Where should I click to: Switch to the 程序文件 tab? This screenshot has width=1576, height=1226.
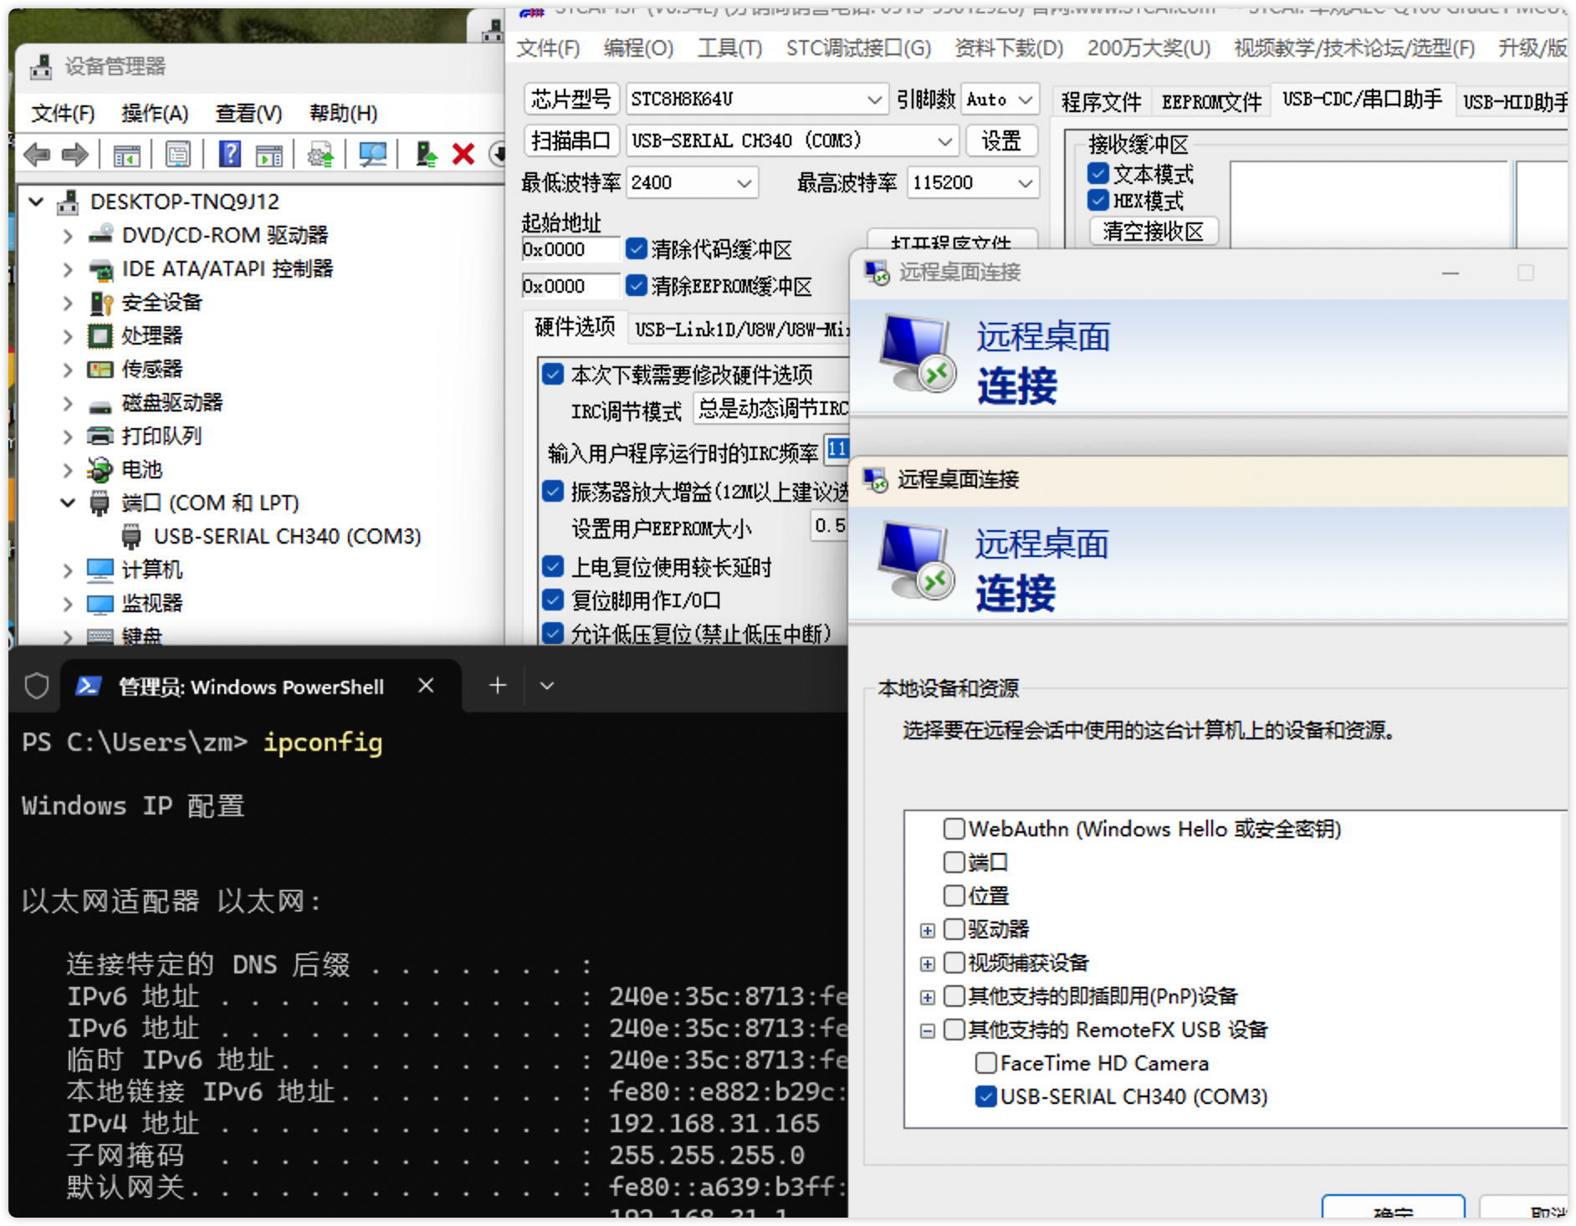click(1101, 102)
